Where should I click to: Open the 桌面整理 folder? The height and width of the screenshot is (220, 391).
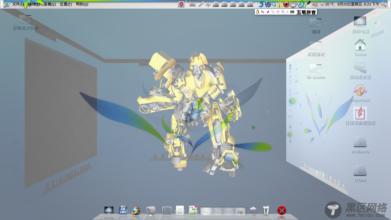pyautogui.click(x=316, y=48)
